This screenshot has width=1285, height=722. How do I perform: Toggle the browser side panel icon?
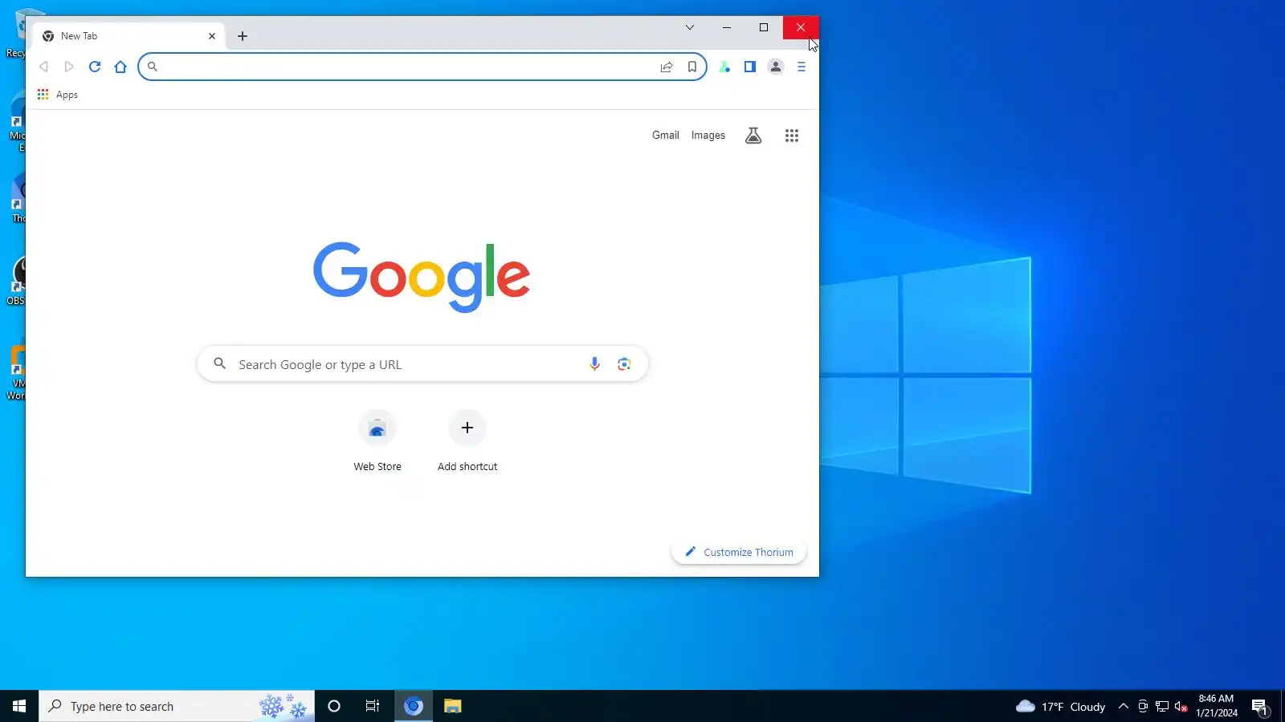pyautogui.click(x=750, y=67)
